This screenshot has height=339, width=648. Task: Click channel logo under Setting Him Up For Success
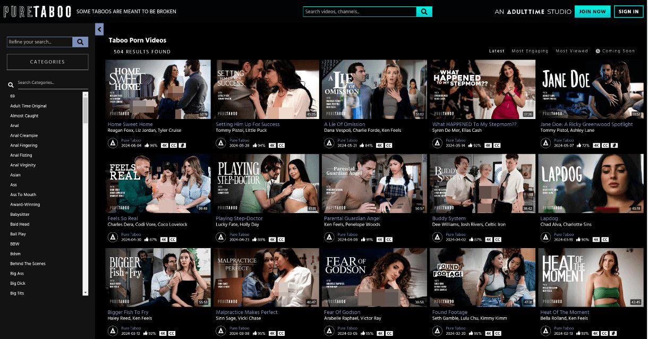(x=221, y=143)
